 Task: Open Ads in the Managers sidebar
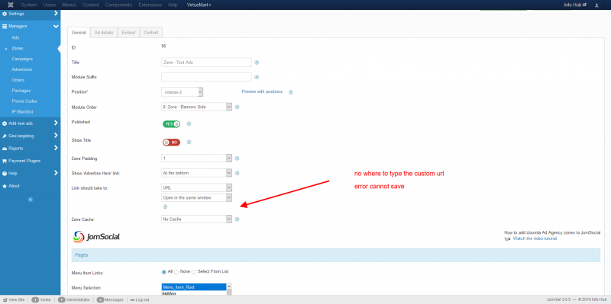pos(15,37)
